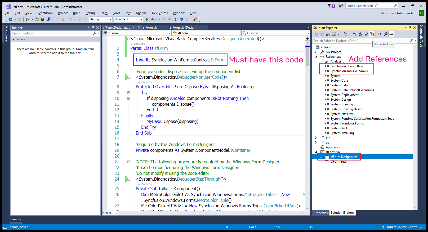Click the Undo arrow icon
Viewport: 428px width, 232px height.
pos(70,19)
